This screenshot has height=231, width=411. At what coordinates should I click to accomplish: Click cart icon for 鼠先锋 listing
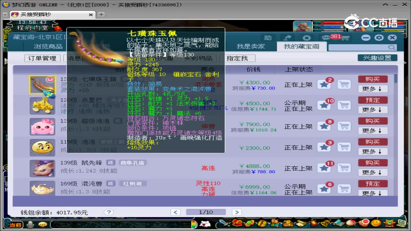(344, 168)
